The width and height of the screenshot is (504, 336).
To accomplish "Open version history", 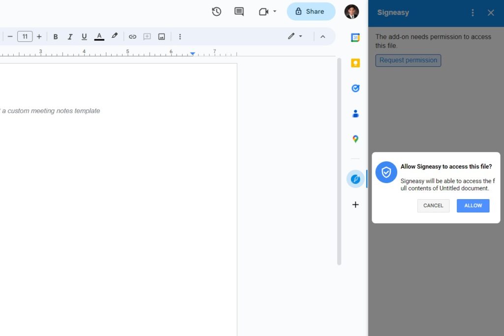I will click(216, 11).
